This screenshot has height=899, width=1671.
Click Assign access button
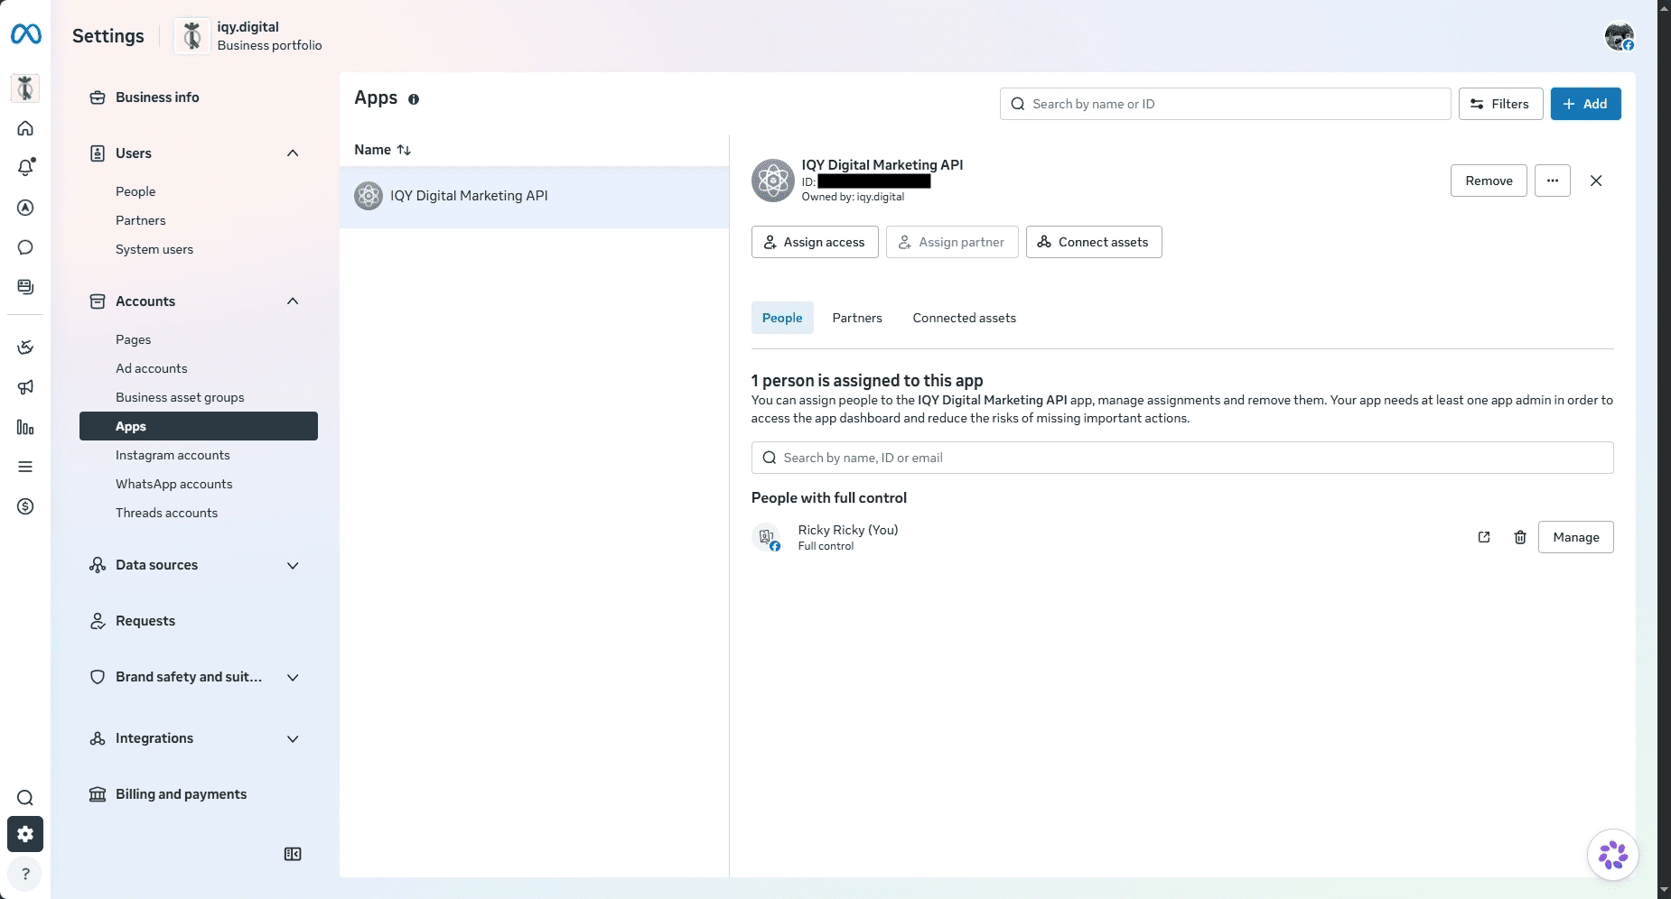click(815, 242)
